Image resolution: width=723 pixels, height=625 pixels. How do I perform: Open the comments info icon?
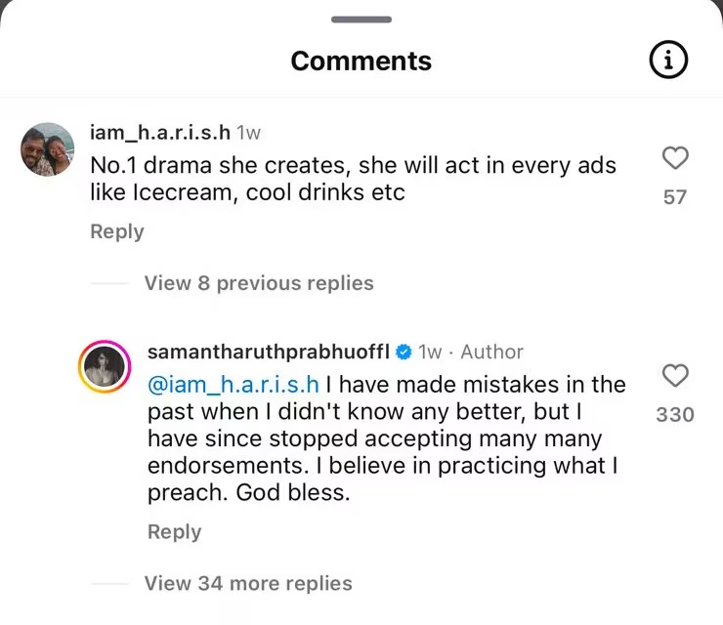(x=668, y=62)
